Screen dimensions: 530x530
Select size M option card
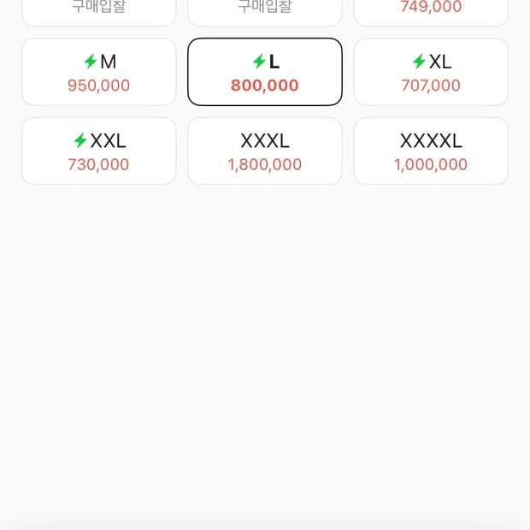point(98,72)
